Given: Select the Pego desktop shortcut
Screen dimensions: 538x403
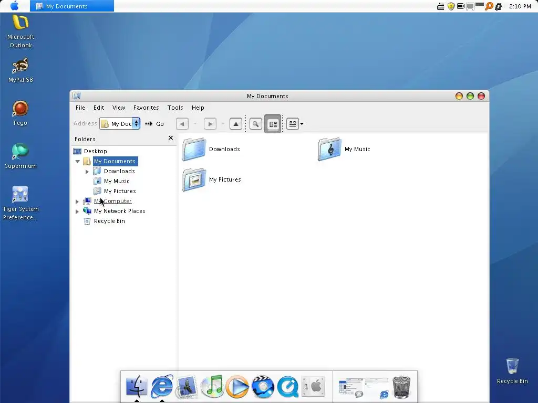Looking at the screenshot, I should coord(20,113).
